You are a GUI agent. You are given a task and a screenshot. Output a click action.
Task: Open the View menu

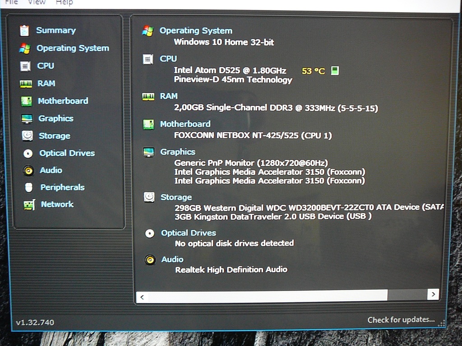(37, 2)
